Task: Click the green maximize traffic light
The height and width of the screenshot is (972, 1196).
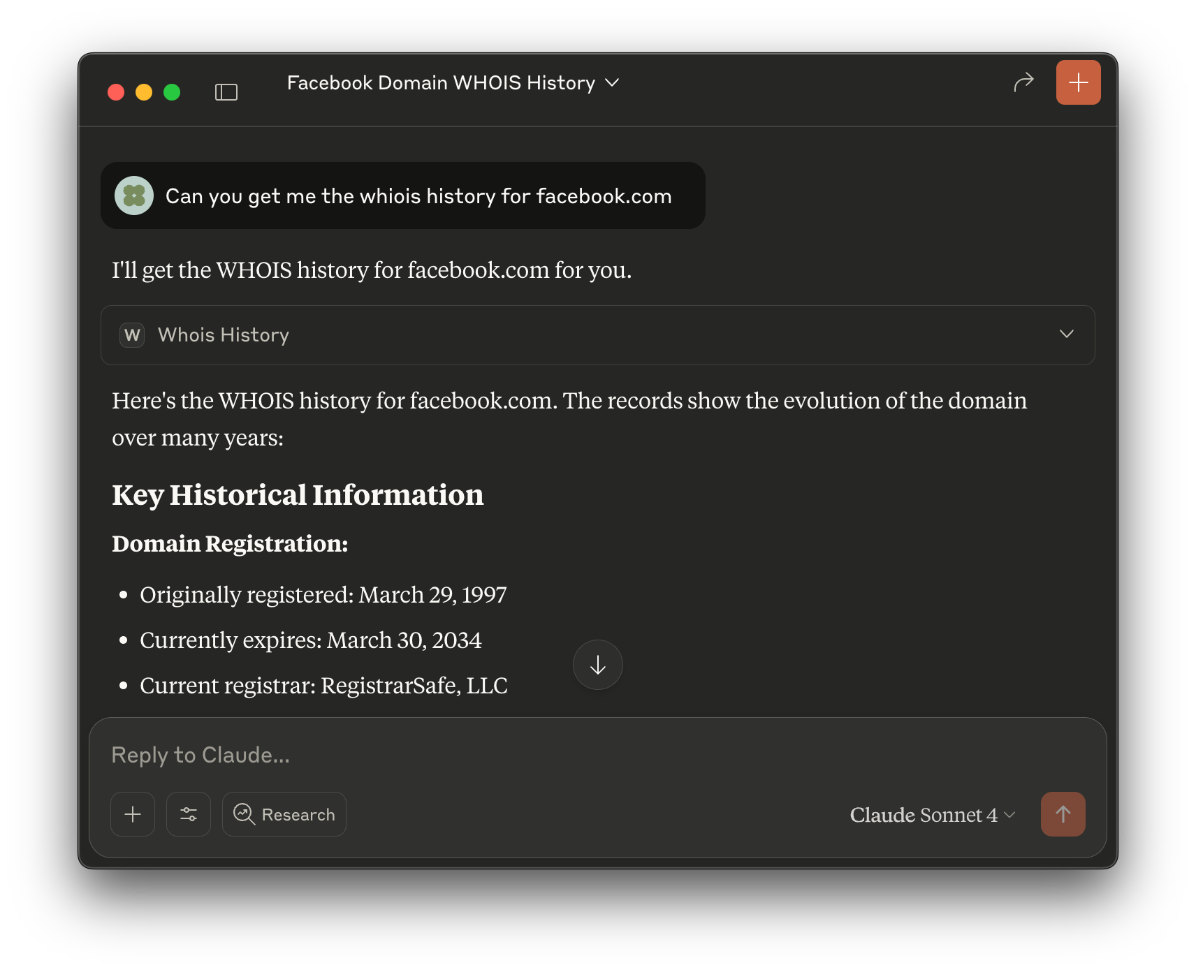Action: point(173,91)
